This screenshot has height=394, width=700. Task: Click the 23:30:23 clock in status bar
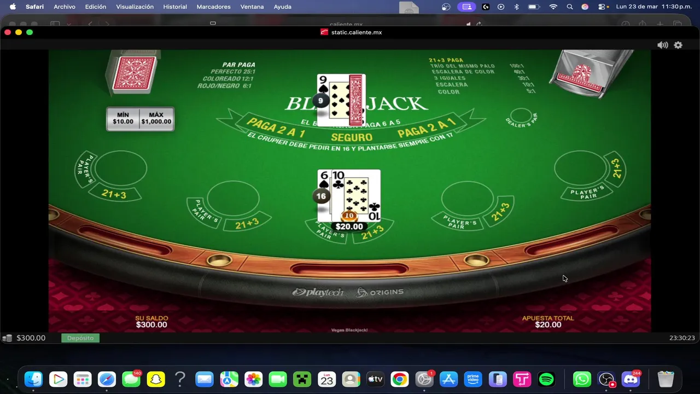click(682, 338)
